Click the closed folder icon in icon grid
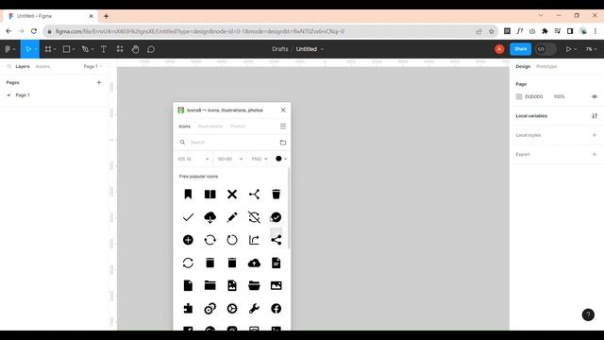 pos(210,285)
